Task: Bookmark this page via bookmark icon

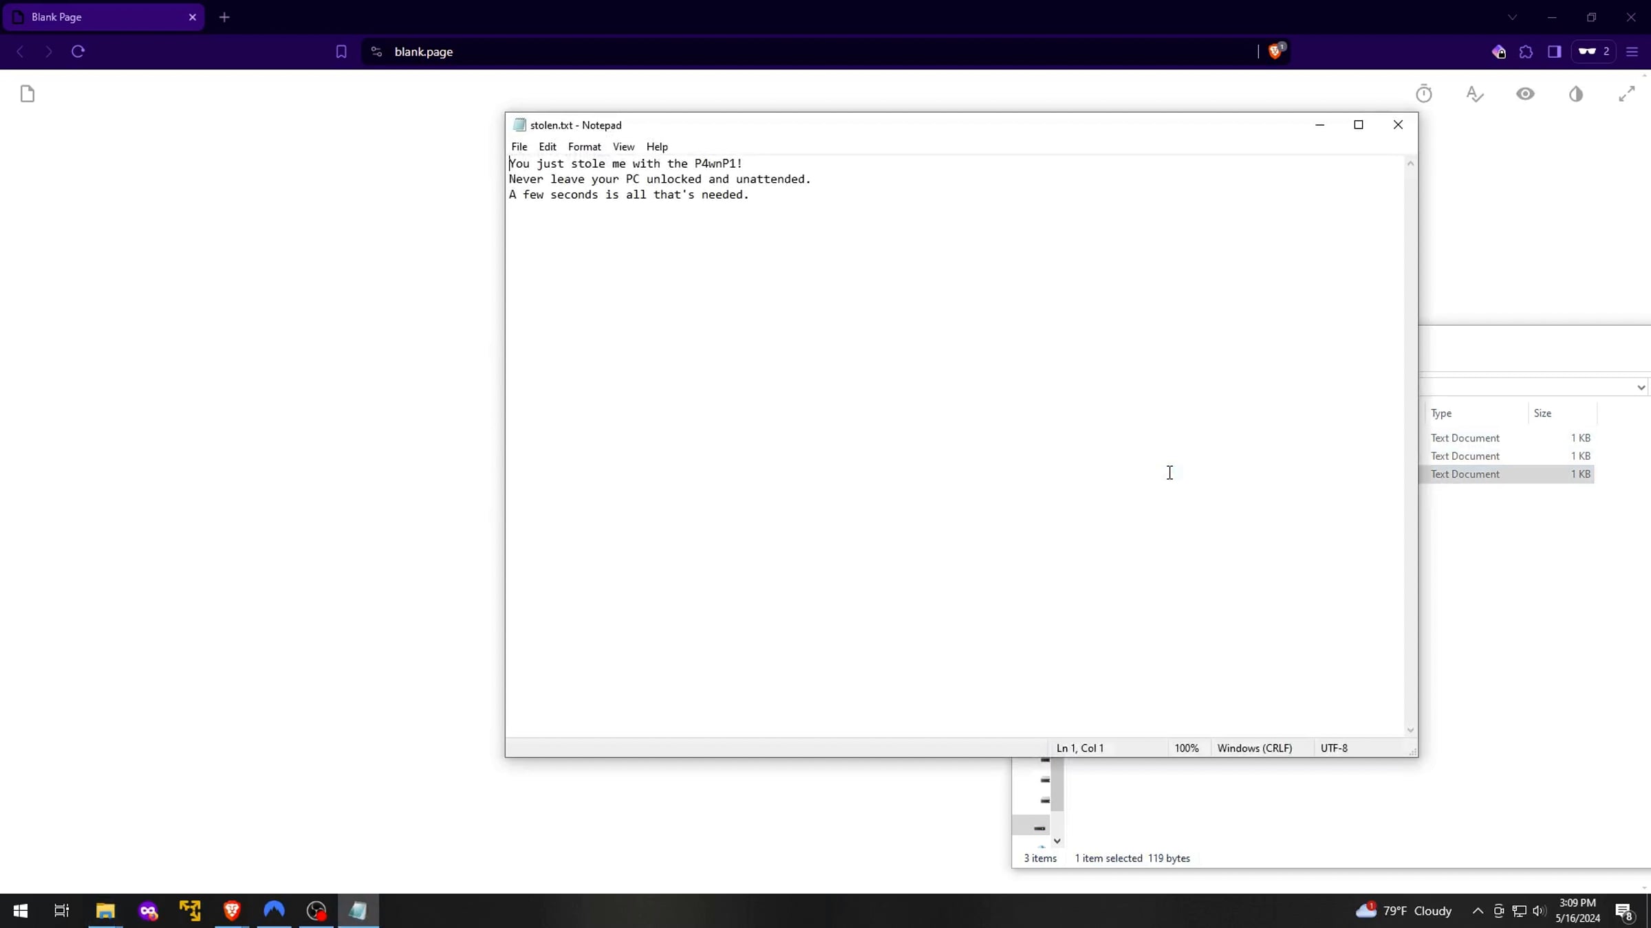Action: (341, 52)
